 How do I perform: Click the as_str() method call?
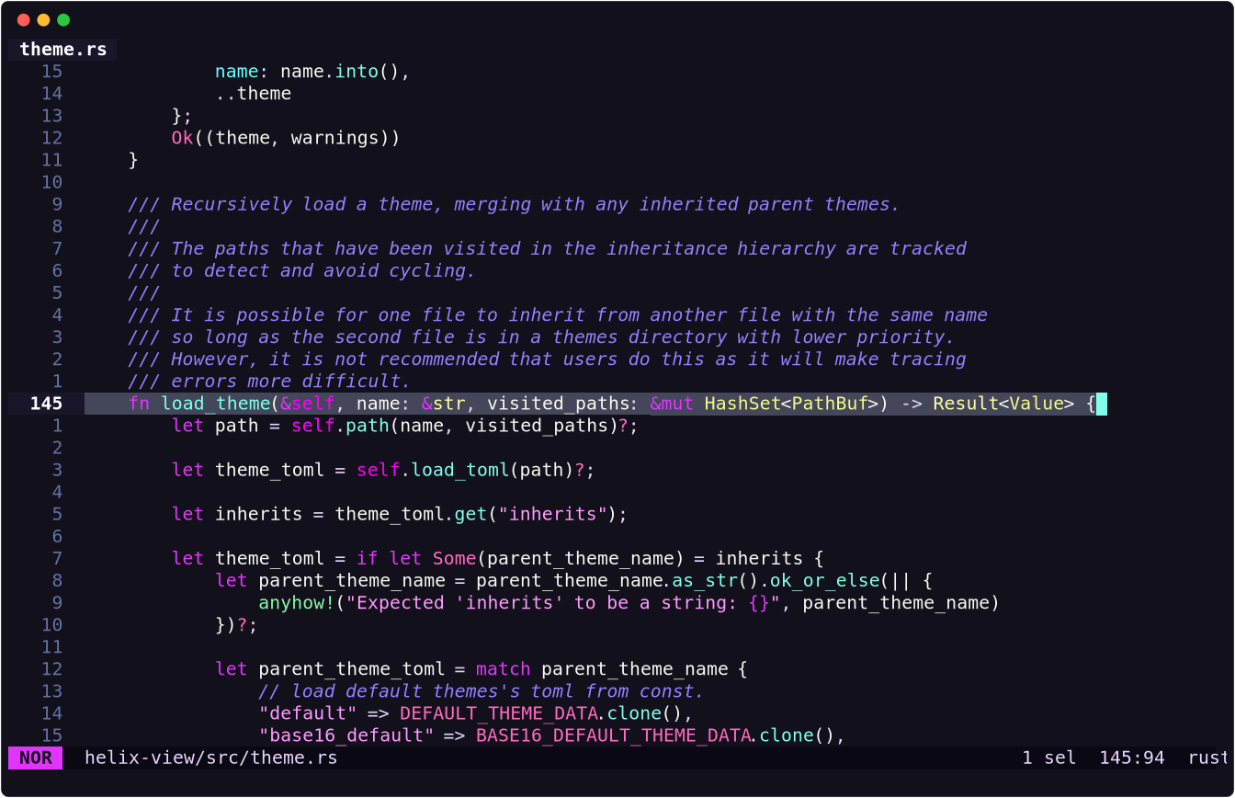coord(715,581)
